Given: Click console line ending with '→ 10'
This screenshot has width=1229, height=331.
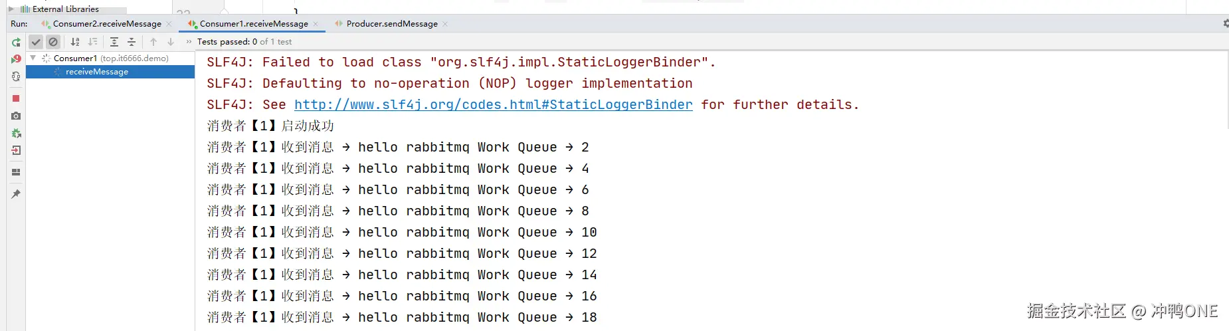Looking at the screenshot, I should tap(402, 233).
